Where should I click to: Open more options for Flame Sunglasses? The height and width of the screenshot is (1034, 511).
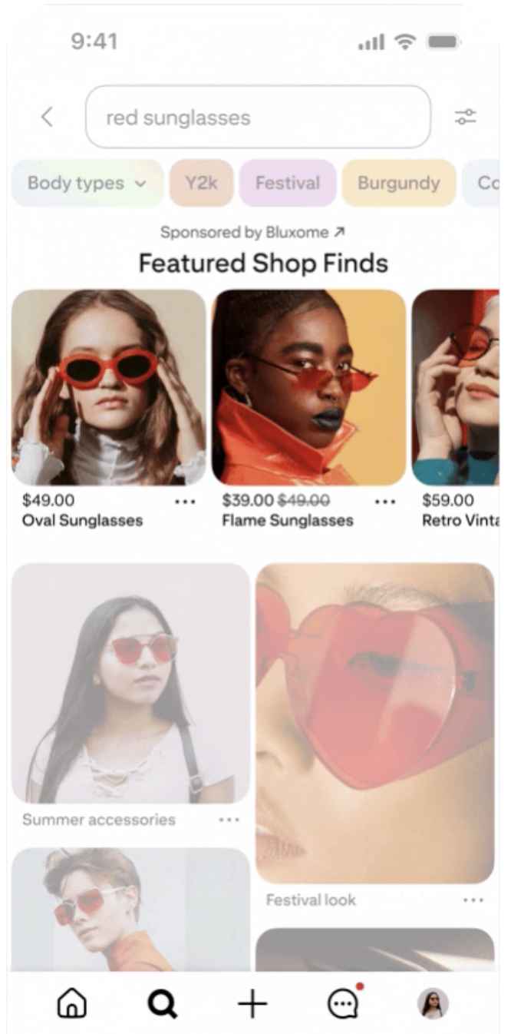click(385, 502)
